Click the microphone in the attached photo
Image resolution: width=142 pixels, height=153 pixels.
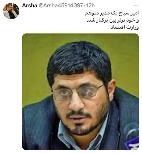(x=132, y=137)
